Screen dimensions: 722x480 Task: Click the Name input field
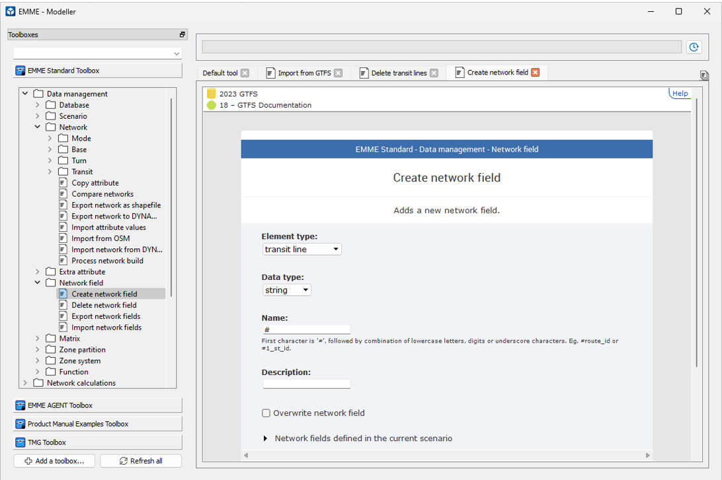307,329
